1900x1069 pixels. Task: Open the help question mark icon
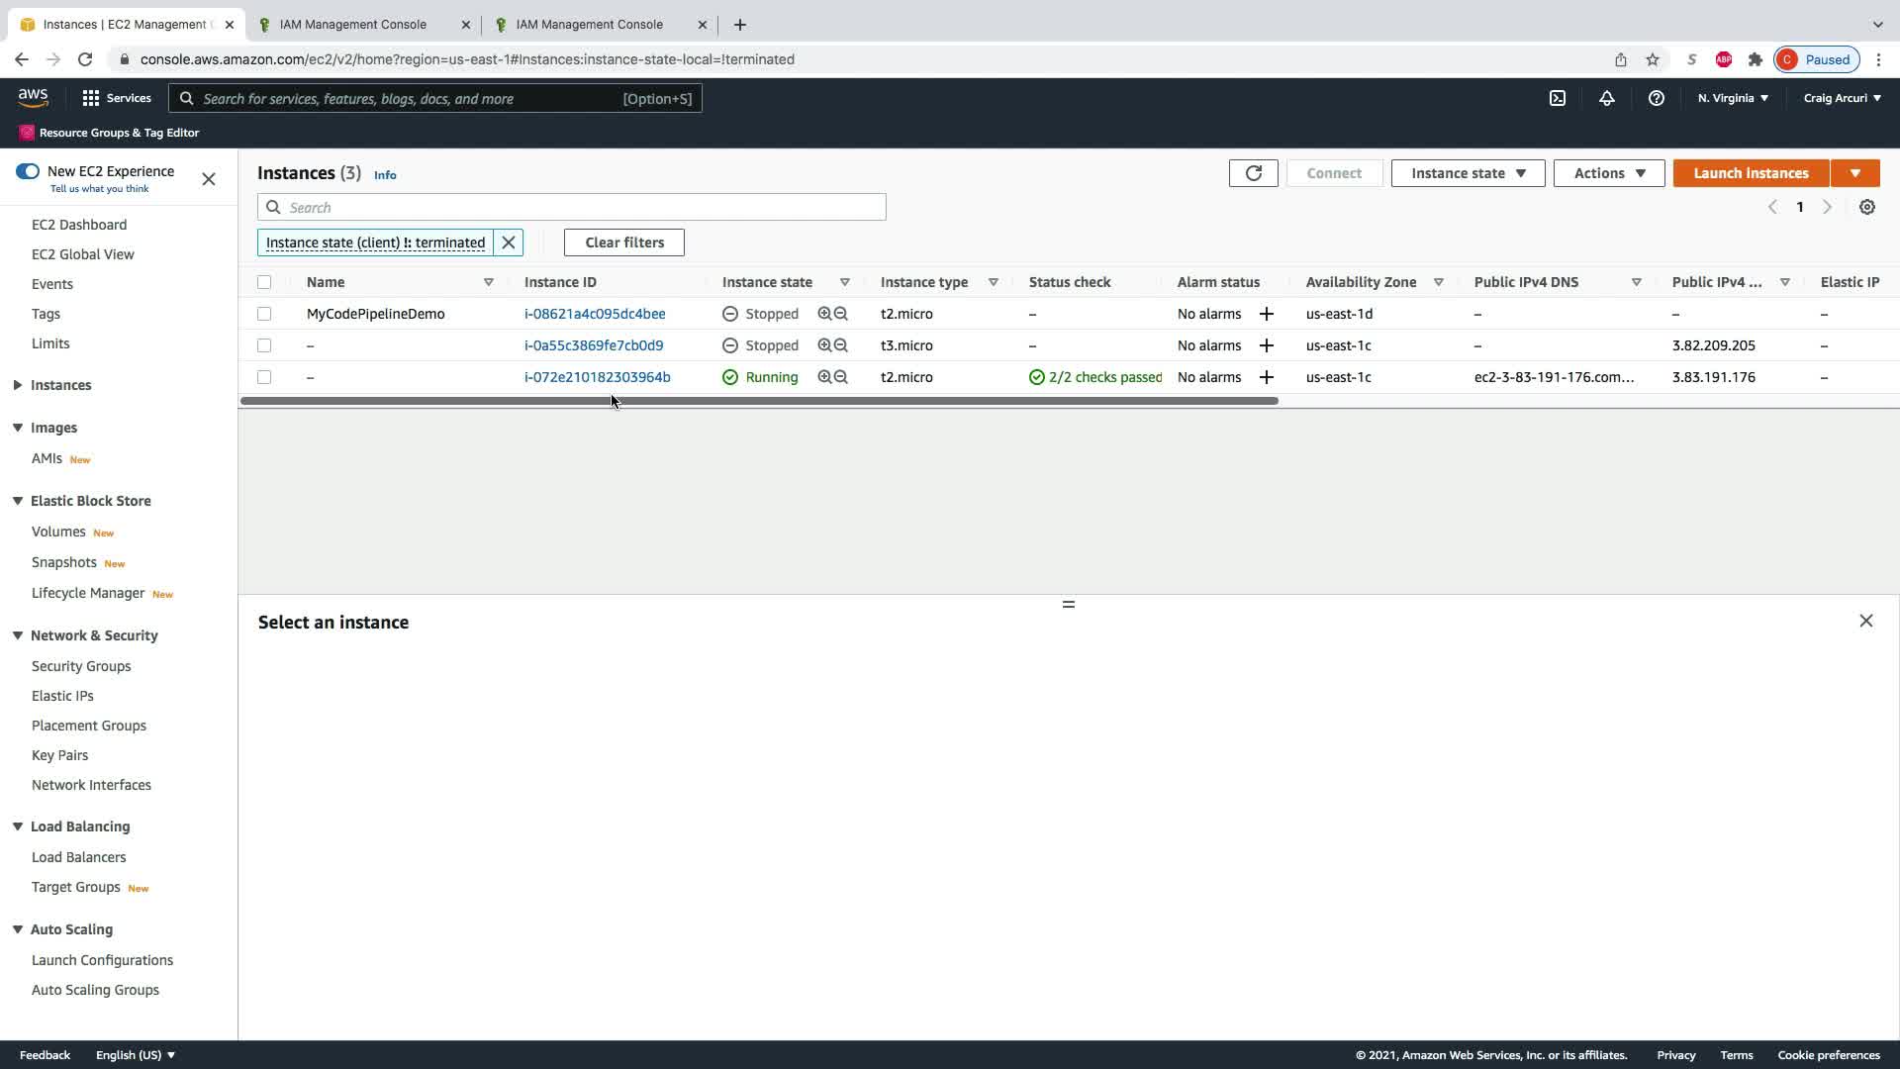1656,98
